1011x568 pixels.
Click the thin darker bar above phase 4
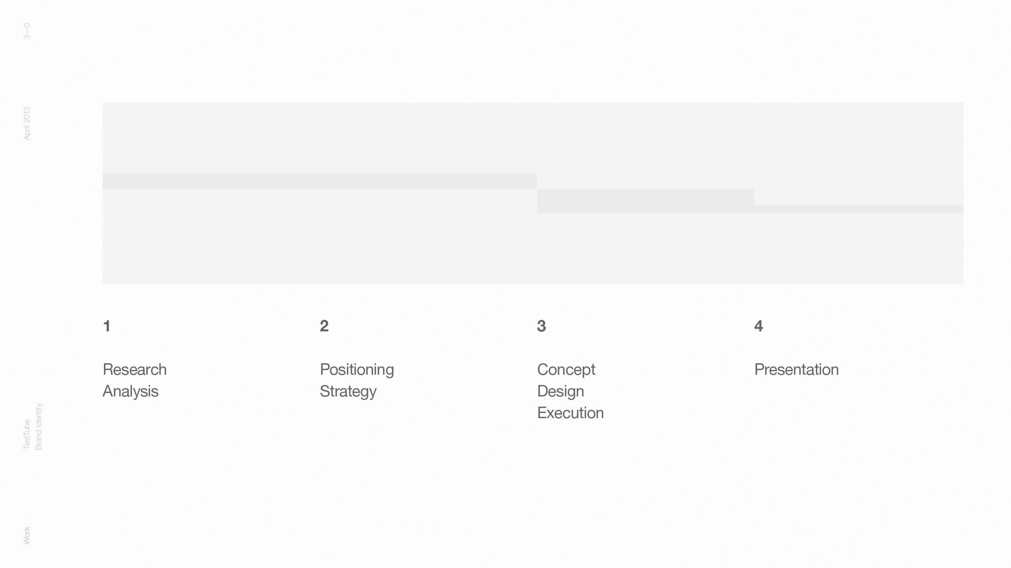(x=859, y=209)
